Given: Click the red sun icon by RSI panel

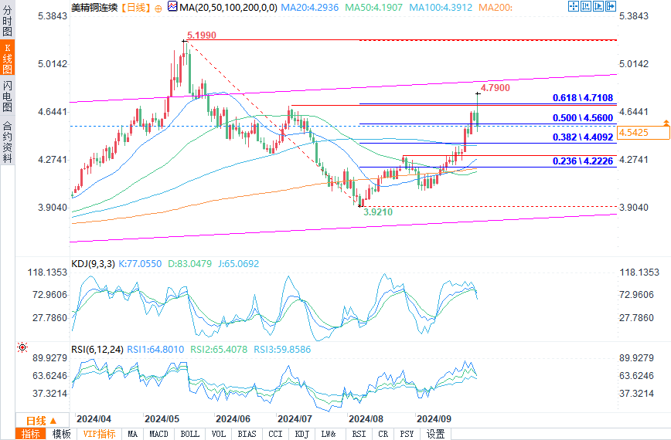Looking at the screenshot, I should click(22, 347).
